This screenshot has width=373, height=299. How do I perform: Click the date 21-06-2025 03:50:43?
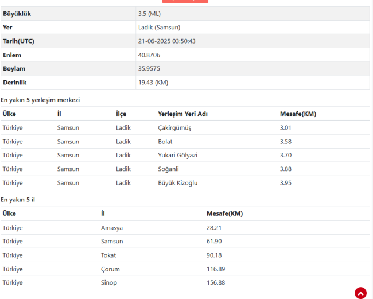pos(167,41)
